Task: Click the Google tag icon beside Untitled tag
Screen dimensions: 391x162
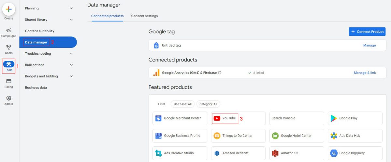Action: [x=156, y=46]
